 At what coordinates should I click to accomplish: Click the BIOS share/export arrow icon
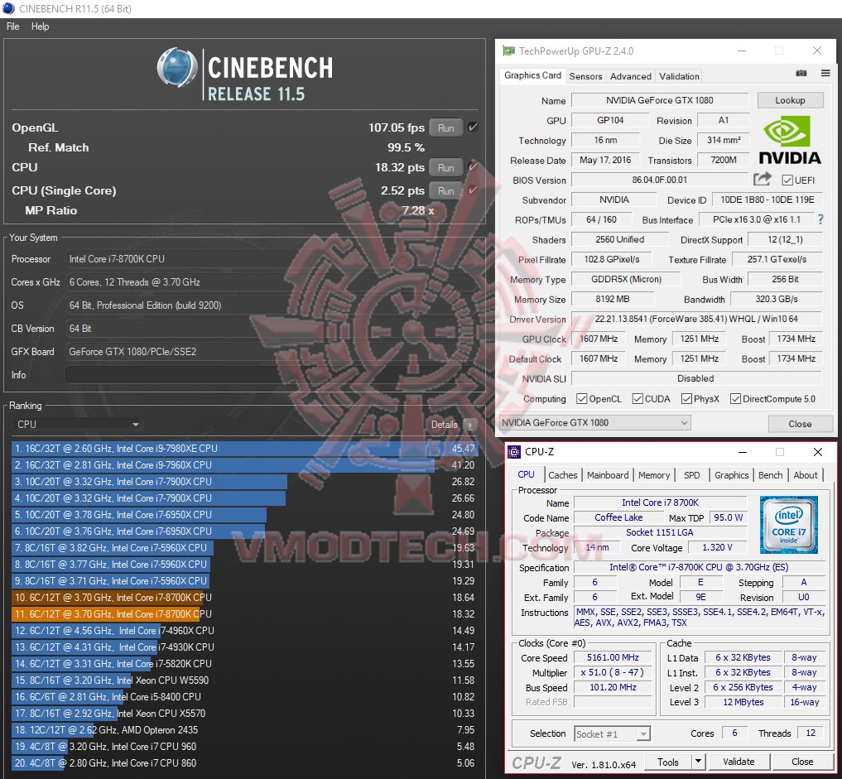pos(762,178)
